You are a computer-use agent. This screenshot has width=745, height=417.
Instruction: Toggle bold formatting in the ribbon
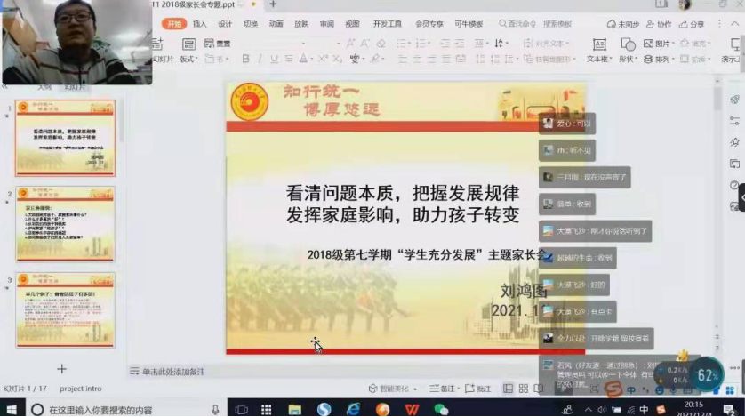(x=246, y=59)
